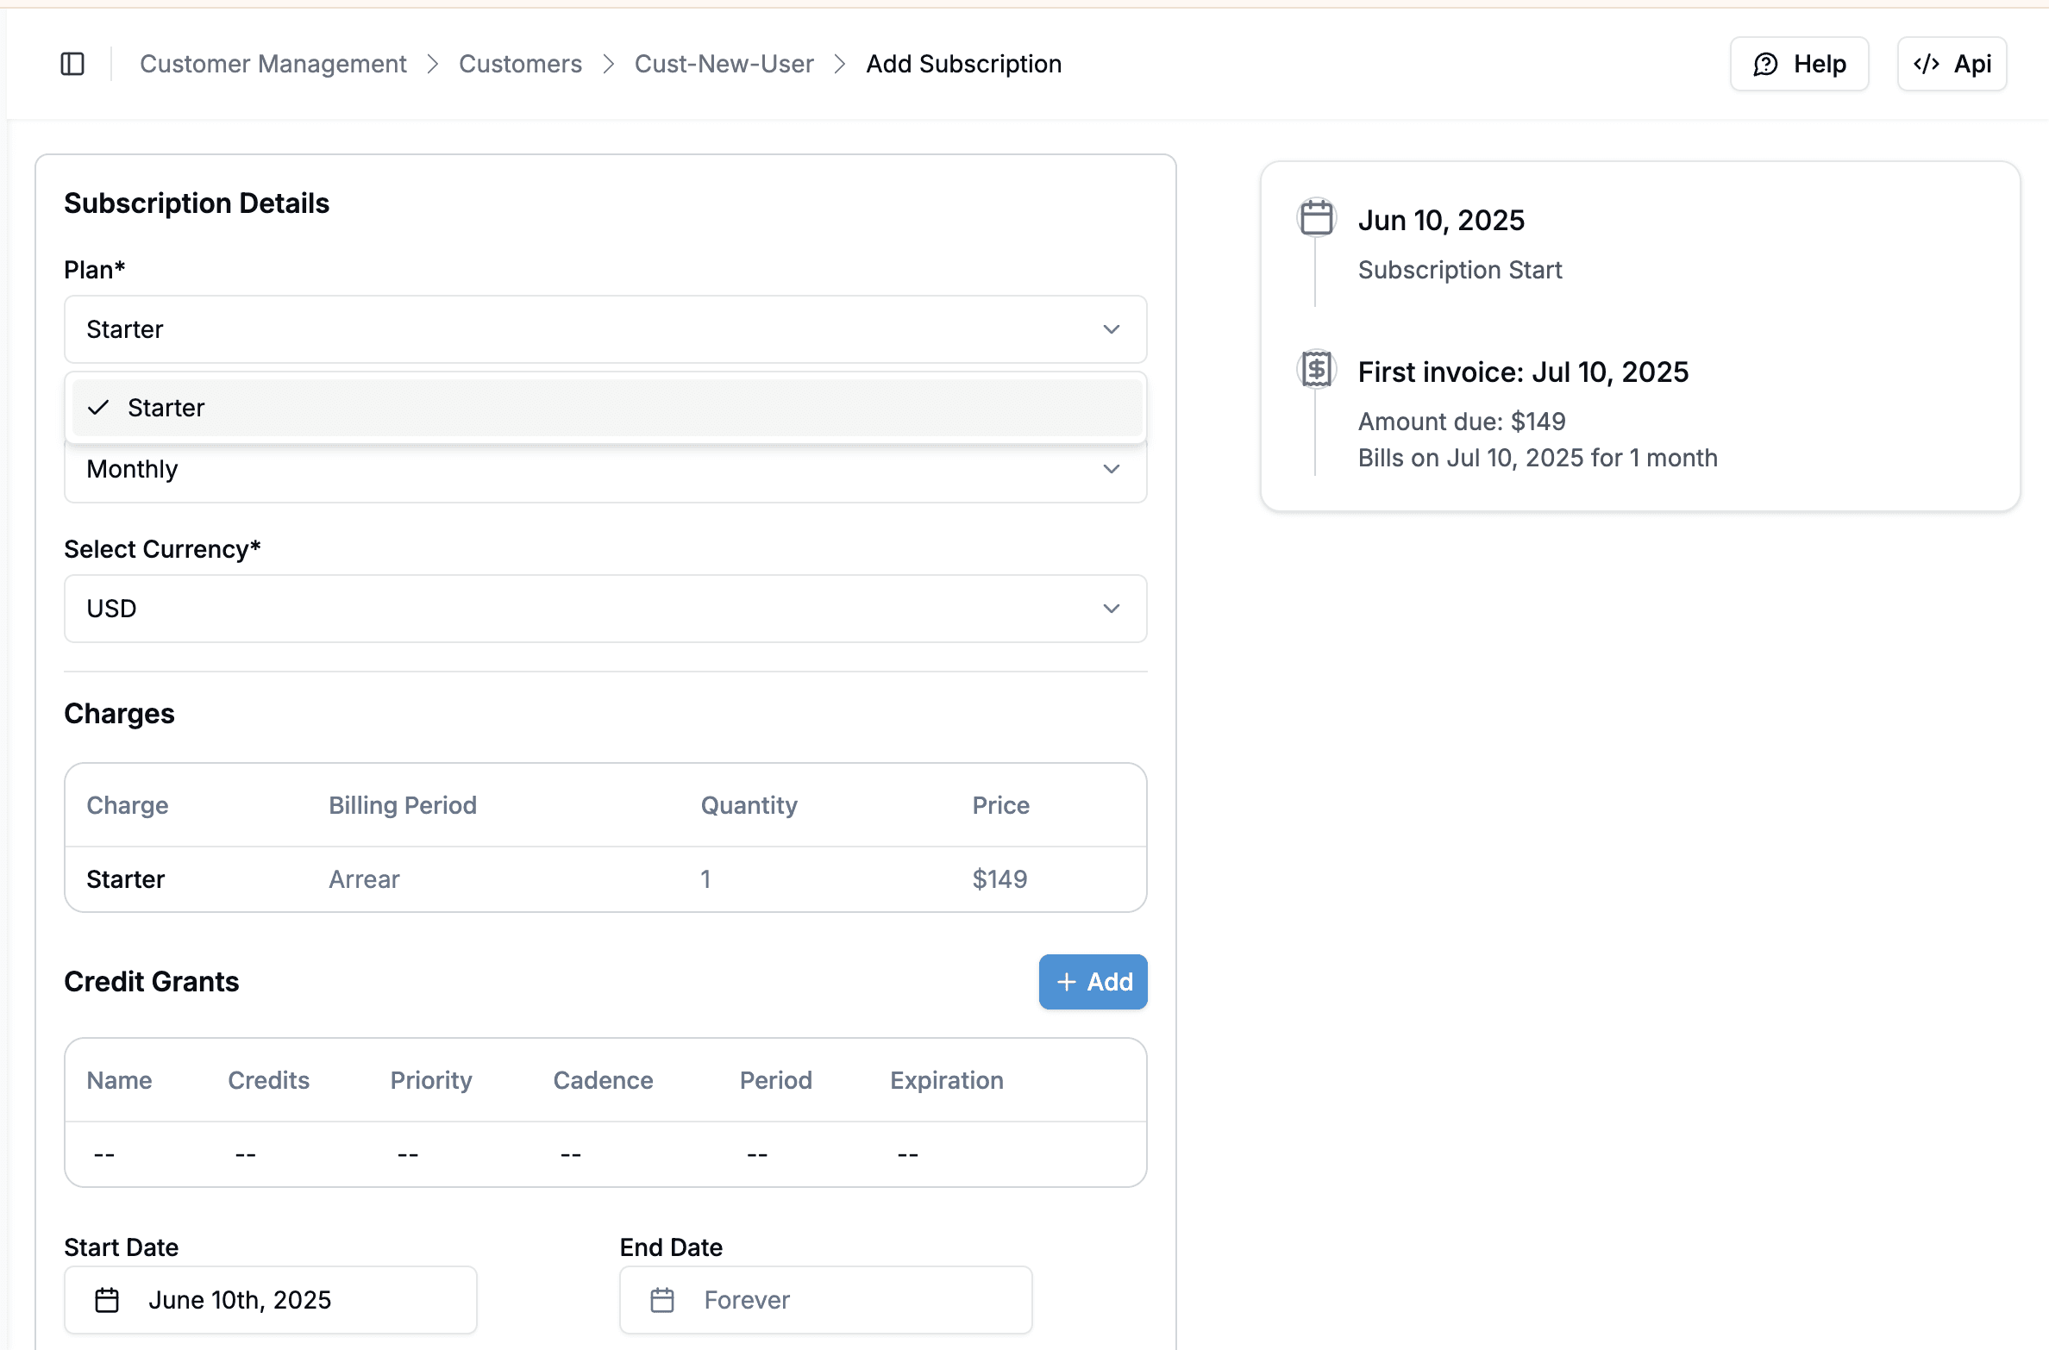Click the Expiration column header

click(947, 1080)
